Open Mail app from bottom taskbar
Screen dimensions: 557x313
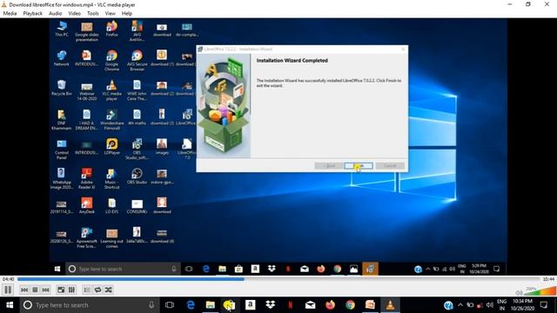coord(310,305)
